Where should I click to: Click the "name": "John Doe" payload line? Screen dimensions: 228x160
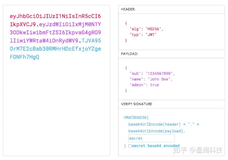[x=151, y=79]
